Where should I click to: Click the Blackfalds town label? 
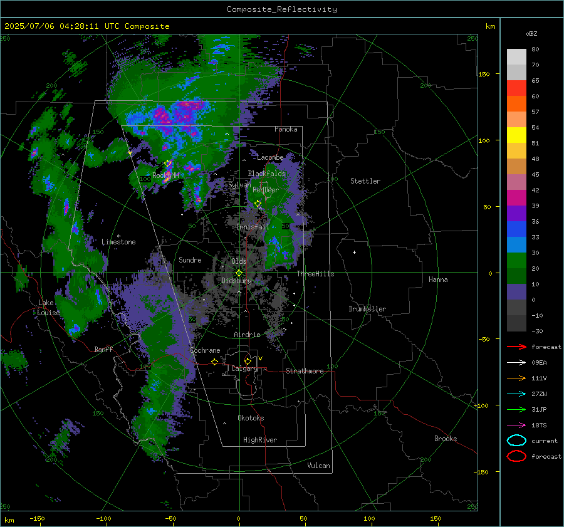tap(266, 174)
